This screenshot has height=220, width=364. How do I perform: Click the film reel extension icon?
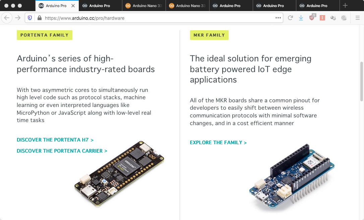(x=344, y=18)
